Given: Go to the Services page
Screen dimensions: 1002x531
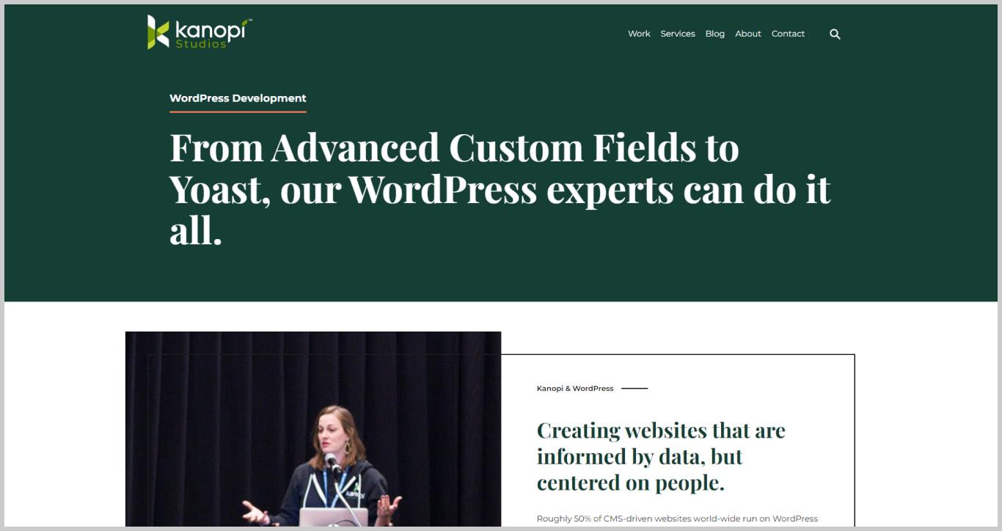Looking at the screenshot, I should [678, 34].
